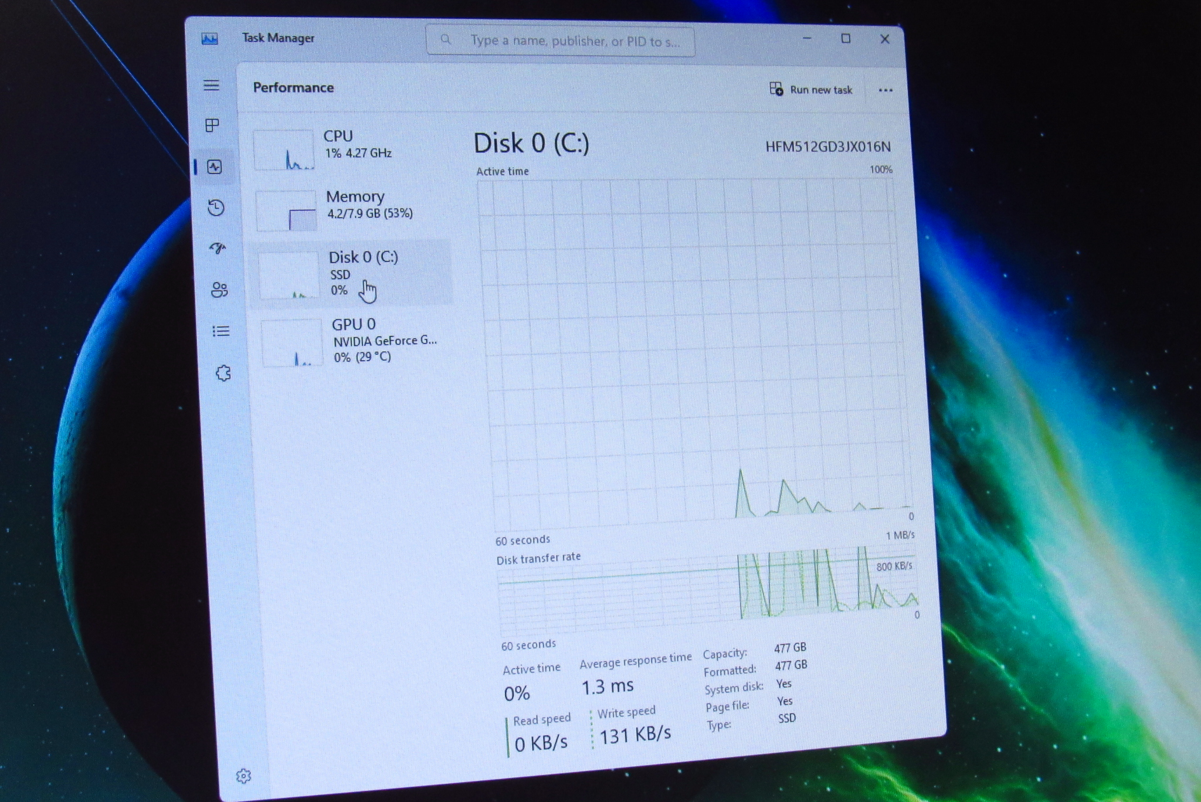Open the Details page list icon
This screenshot has width=1201, height=802.
pos(221,331)
